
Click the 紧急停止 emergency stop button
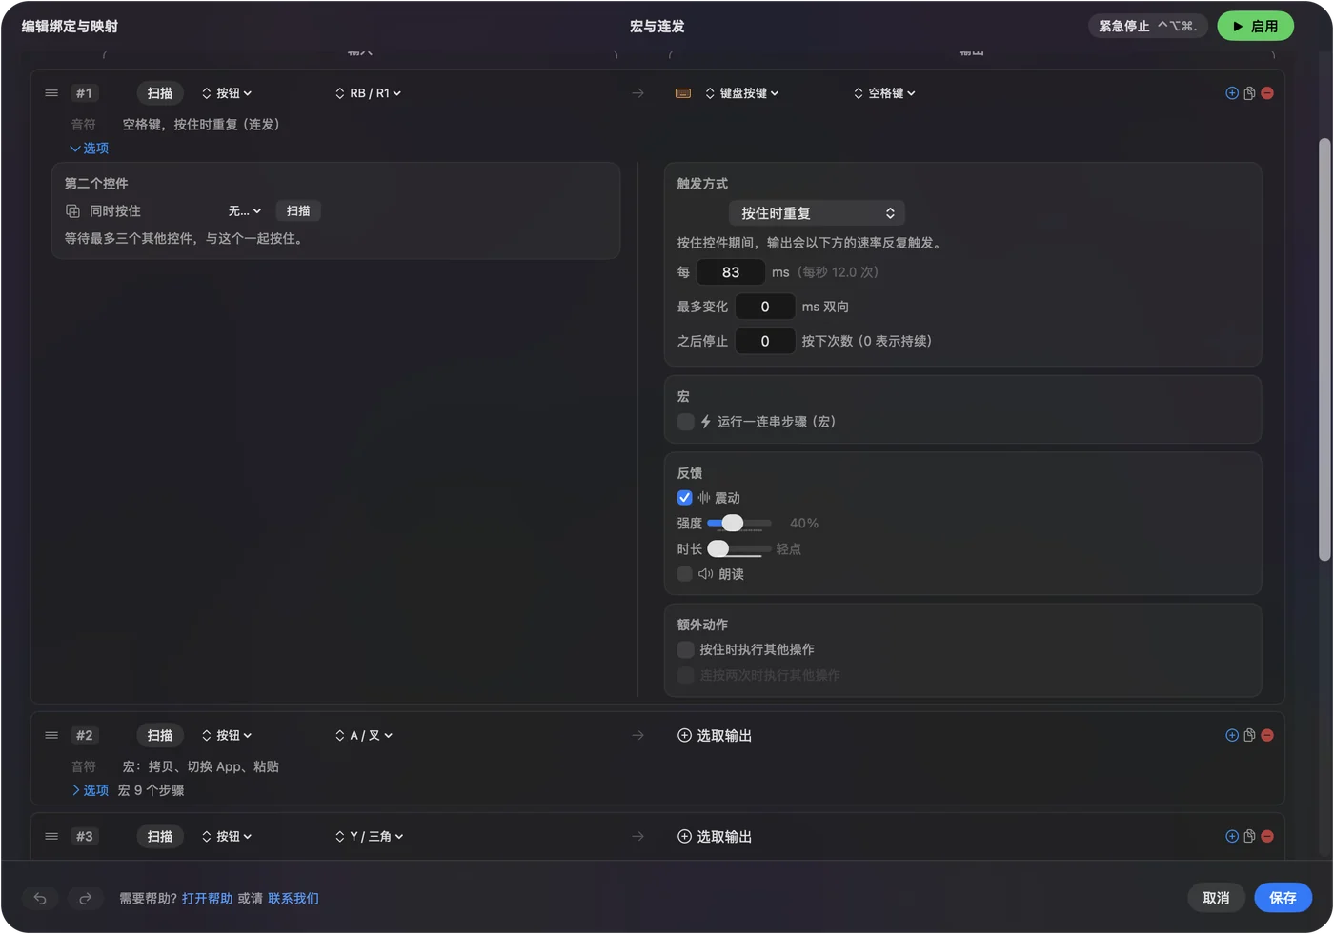coord(1148,27)
